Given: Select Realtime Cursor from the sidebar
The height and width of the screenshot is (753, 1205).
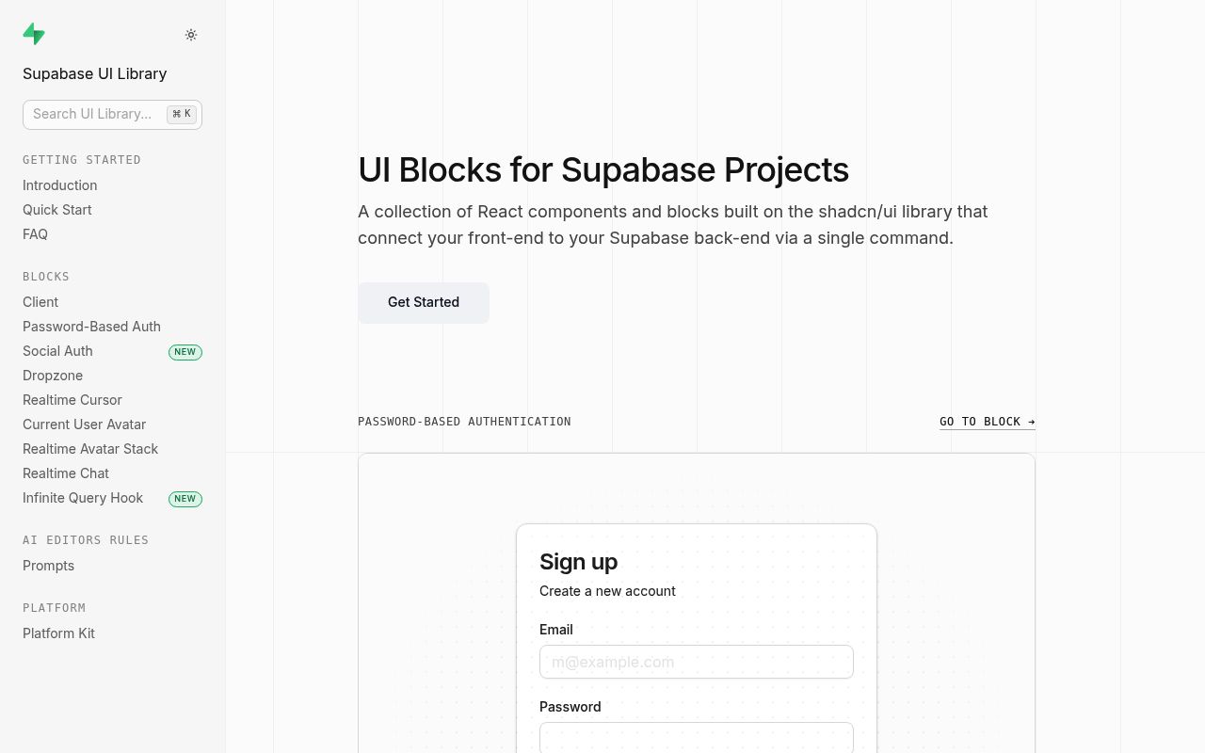Looking at the screenshot, I should pos(72,400).
